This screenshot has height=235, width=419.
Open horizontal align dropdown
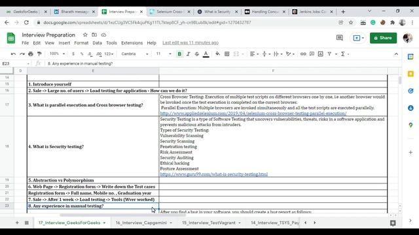[x=254, y=54]
